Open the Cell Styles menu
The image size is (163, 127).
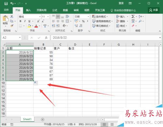[x=101, y=26]
